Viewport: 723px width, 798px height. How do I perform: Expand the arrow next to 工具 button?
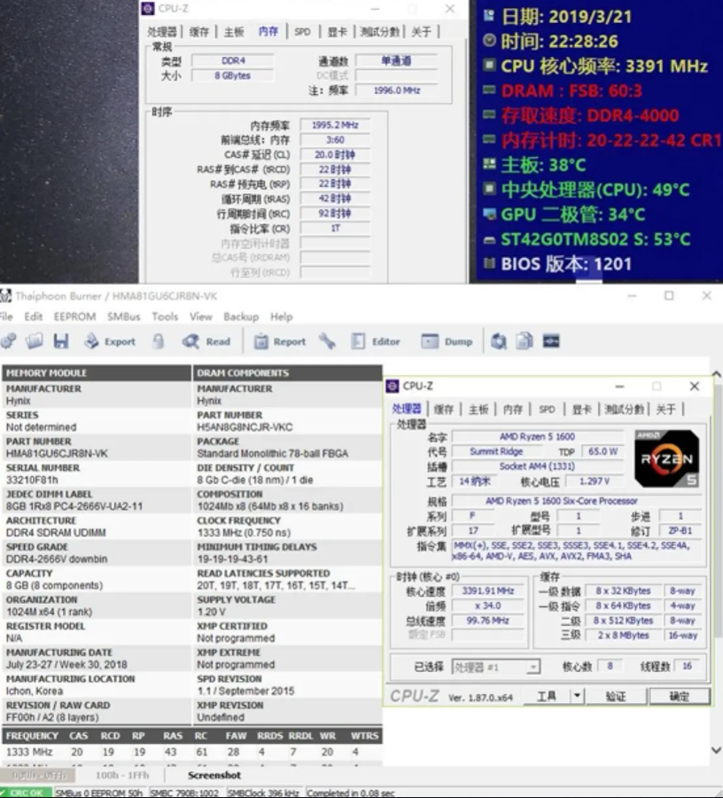(577, 696)
